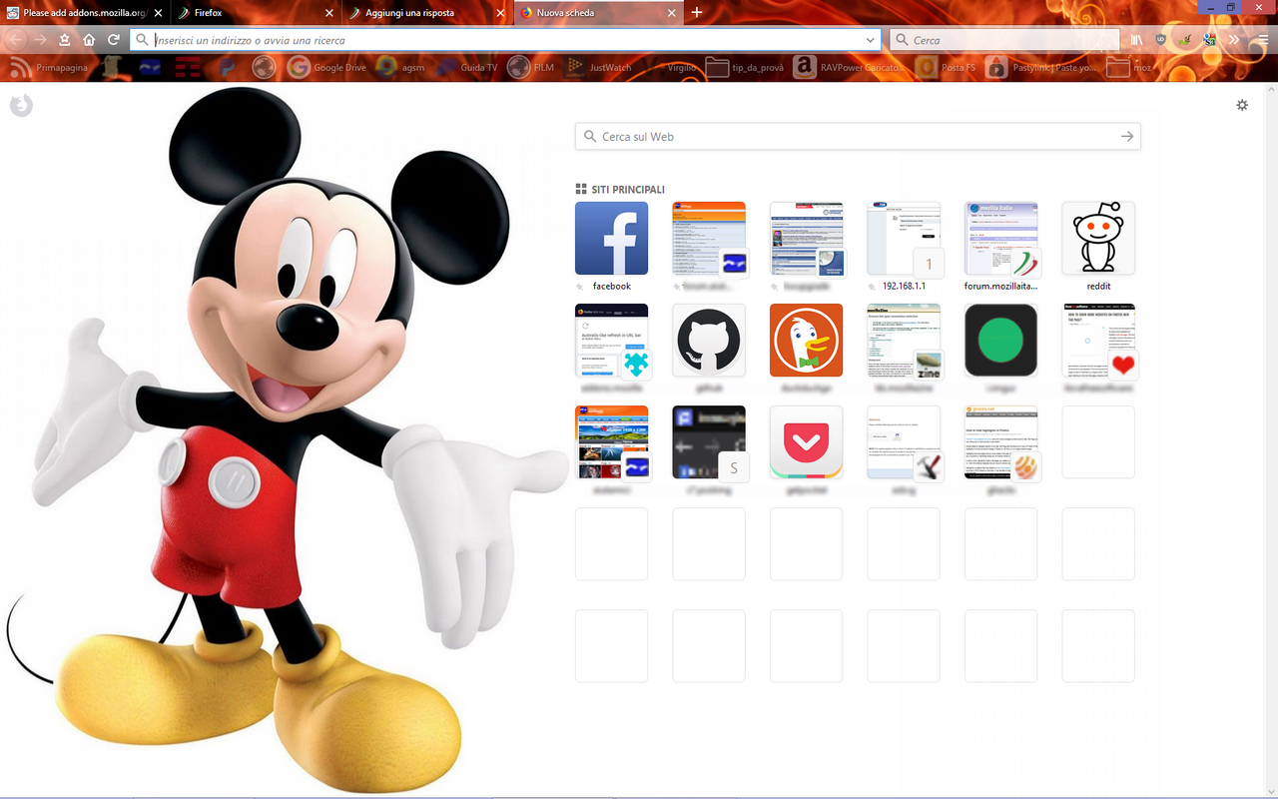Viewport: 1278px width, 799px height.
Task: Click the uBlock Origin shield icon
Action: pyautogui.click(x=1160, y=40)
